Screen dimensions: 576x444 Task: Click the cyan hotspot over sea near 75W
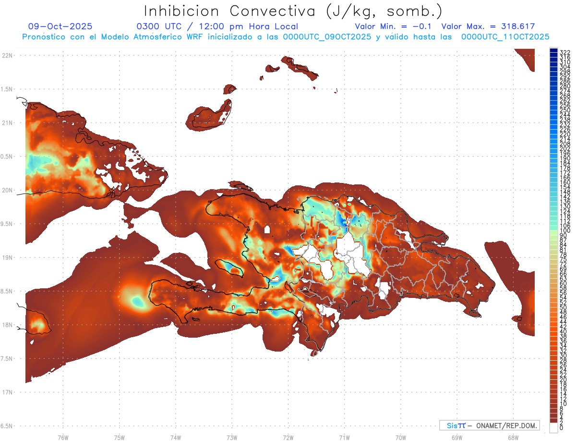coord(138,302)
